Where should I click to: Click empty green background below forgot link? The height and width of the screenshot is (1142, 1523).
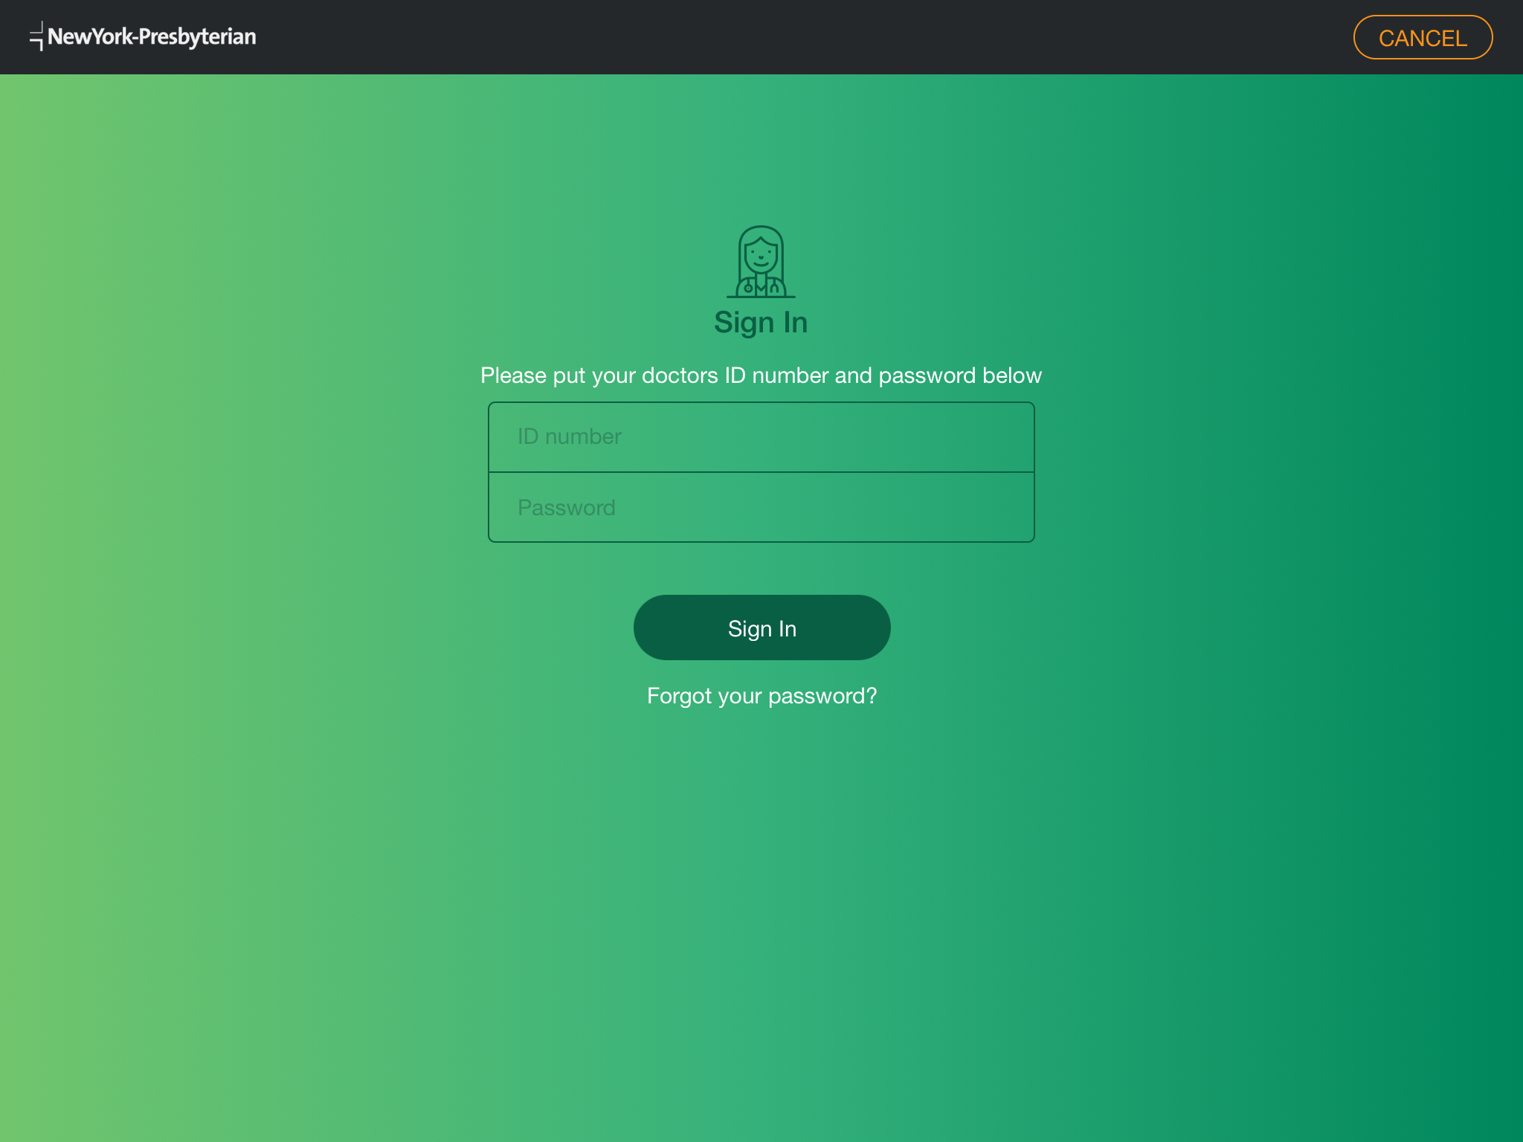click(761, 892)
